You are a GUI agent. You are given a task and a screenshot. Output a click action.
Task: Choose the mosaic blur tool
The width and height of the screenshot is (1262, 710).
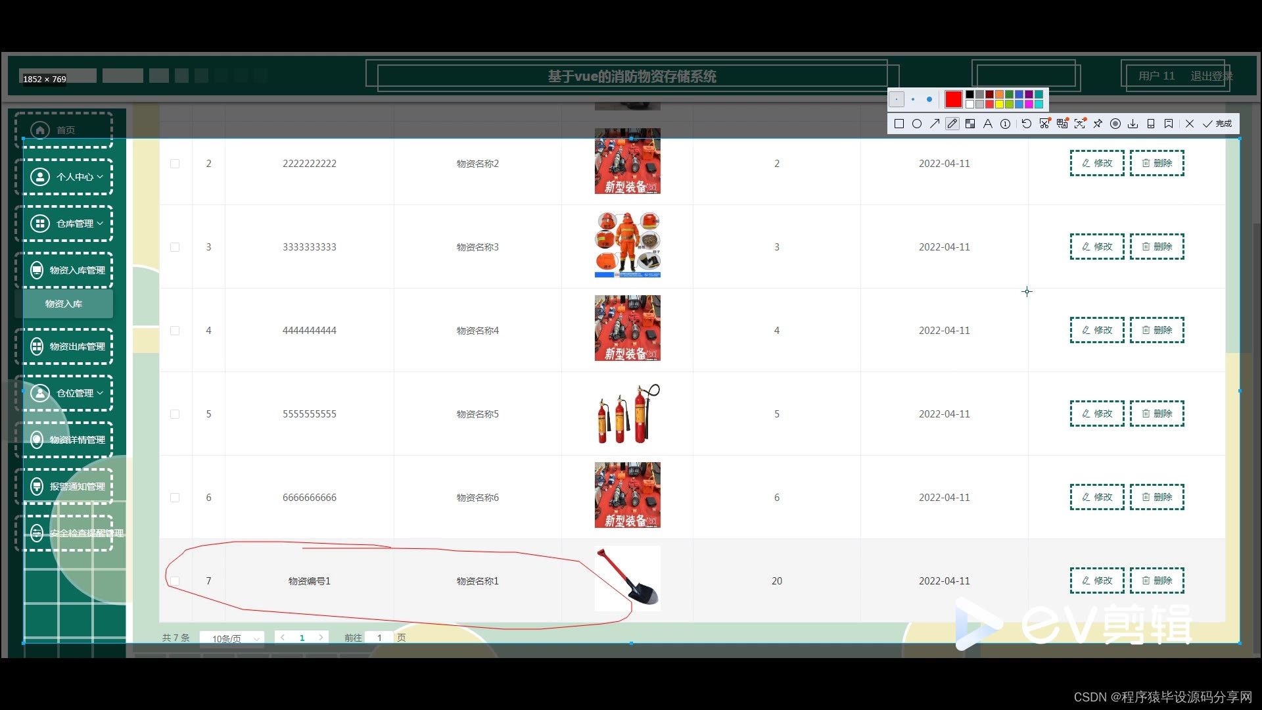click(x=970, y=124)
